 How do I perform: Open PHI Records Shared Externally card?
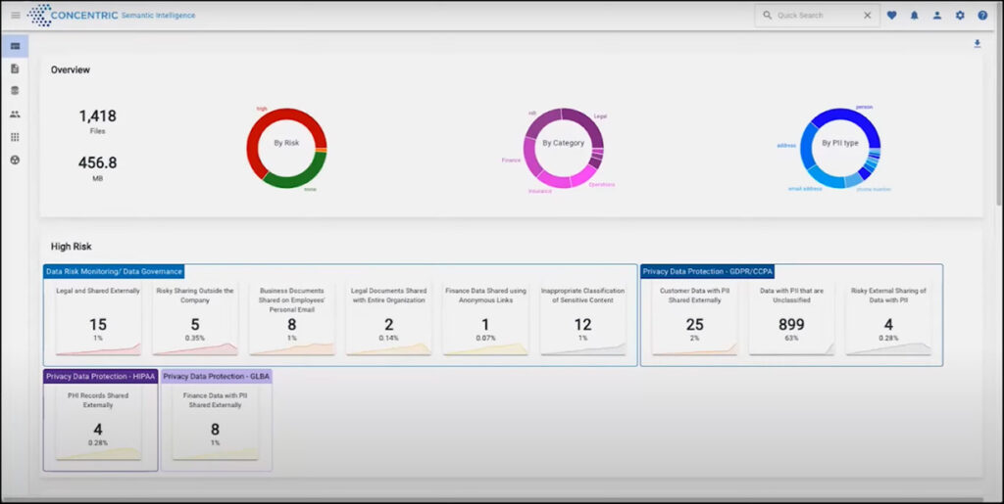click(x=98, y=424)
